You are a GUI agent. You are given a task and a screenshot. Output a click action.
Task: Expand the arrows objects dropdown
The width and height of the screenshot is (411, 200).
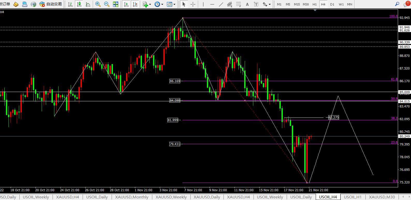pos(270,4)
